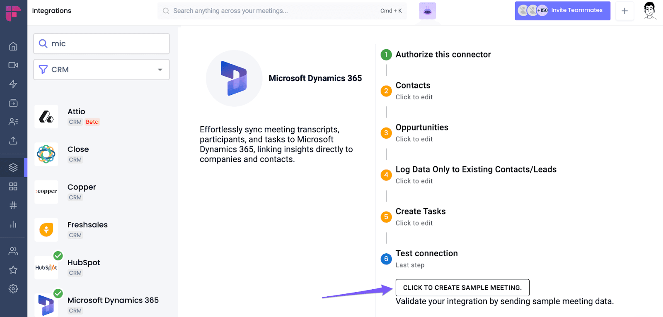This screenshot has height=317, width=663.
Task: Click the CRM tag under HubSpot
Action: [x=75, y=273]
